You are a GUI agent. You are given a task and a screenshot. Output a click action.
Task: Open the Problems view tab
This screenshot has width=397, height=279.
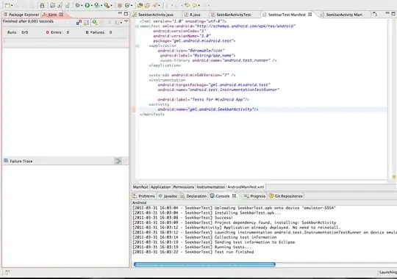pyautogui.click(x=143, y=196)
